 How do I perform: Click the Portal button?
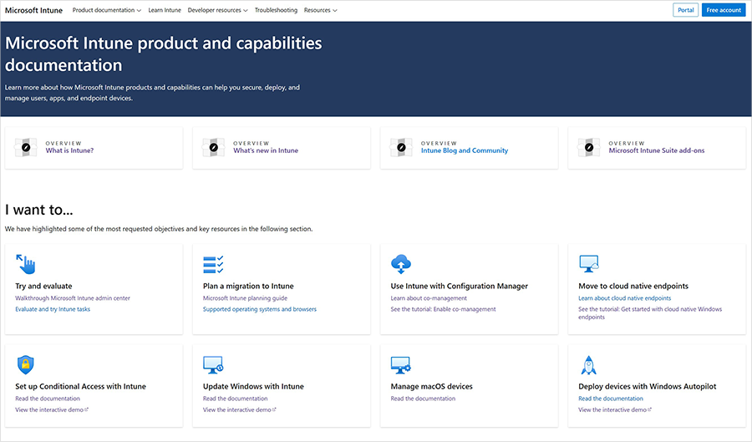[x=685, y=10]
